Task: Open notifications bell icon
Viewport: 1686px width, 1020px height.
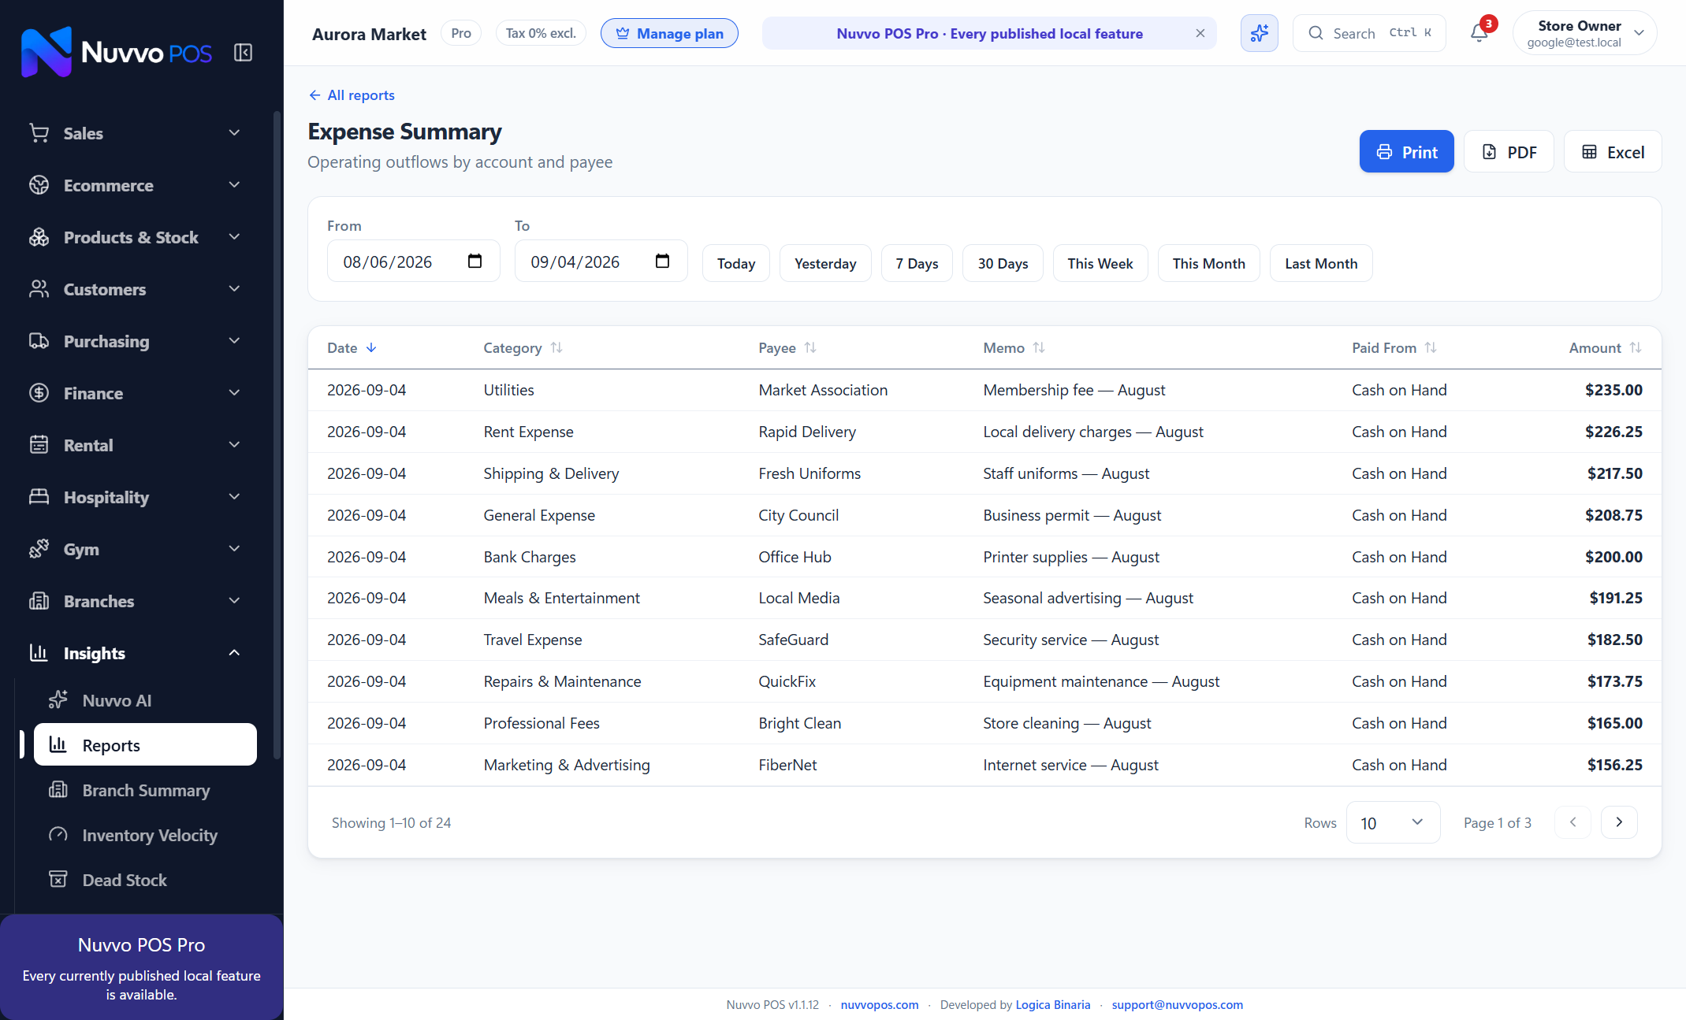Action: tap(1479, 33)
